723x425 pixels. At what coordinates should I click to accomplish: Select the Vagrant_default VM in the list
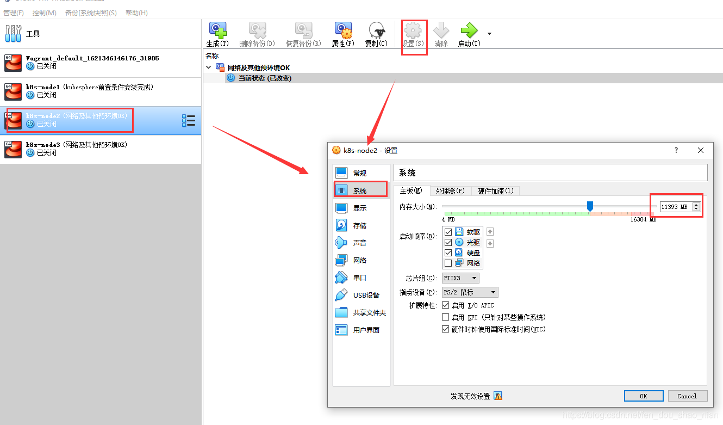click(101, 63)
